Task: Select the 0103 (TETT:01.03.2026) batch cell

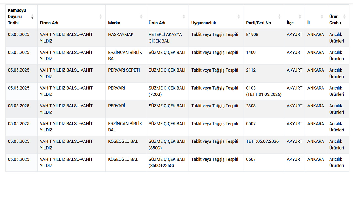Action: click(264, 91)
